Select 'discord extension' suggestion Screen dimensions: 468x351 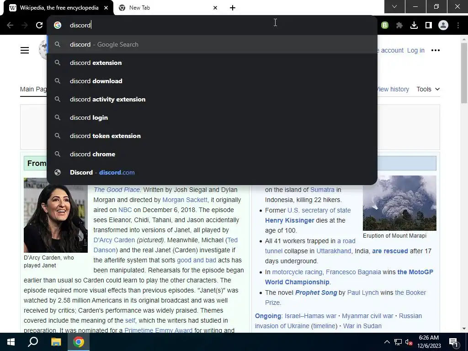212,63
